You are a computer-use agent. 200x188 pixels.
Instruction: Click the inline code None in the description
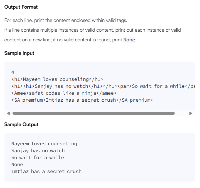pos(129,40)
